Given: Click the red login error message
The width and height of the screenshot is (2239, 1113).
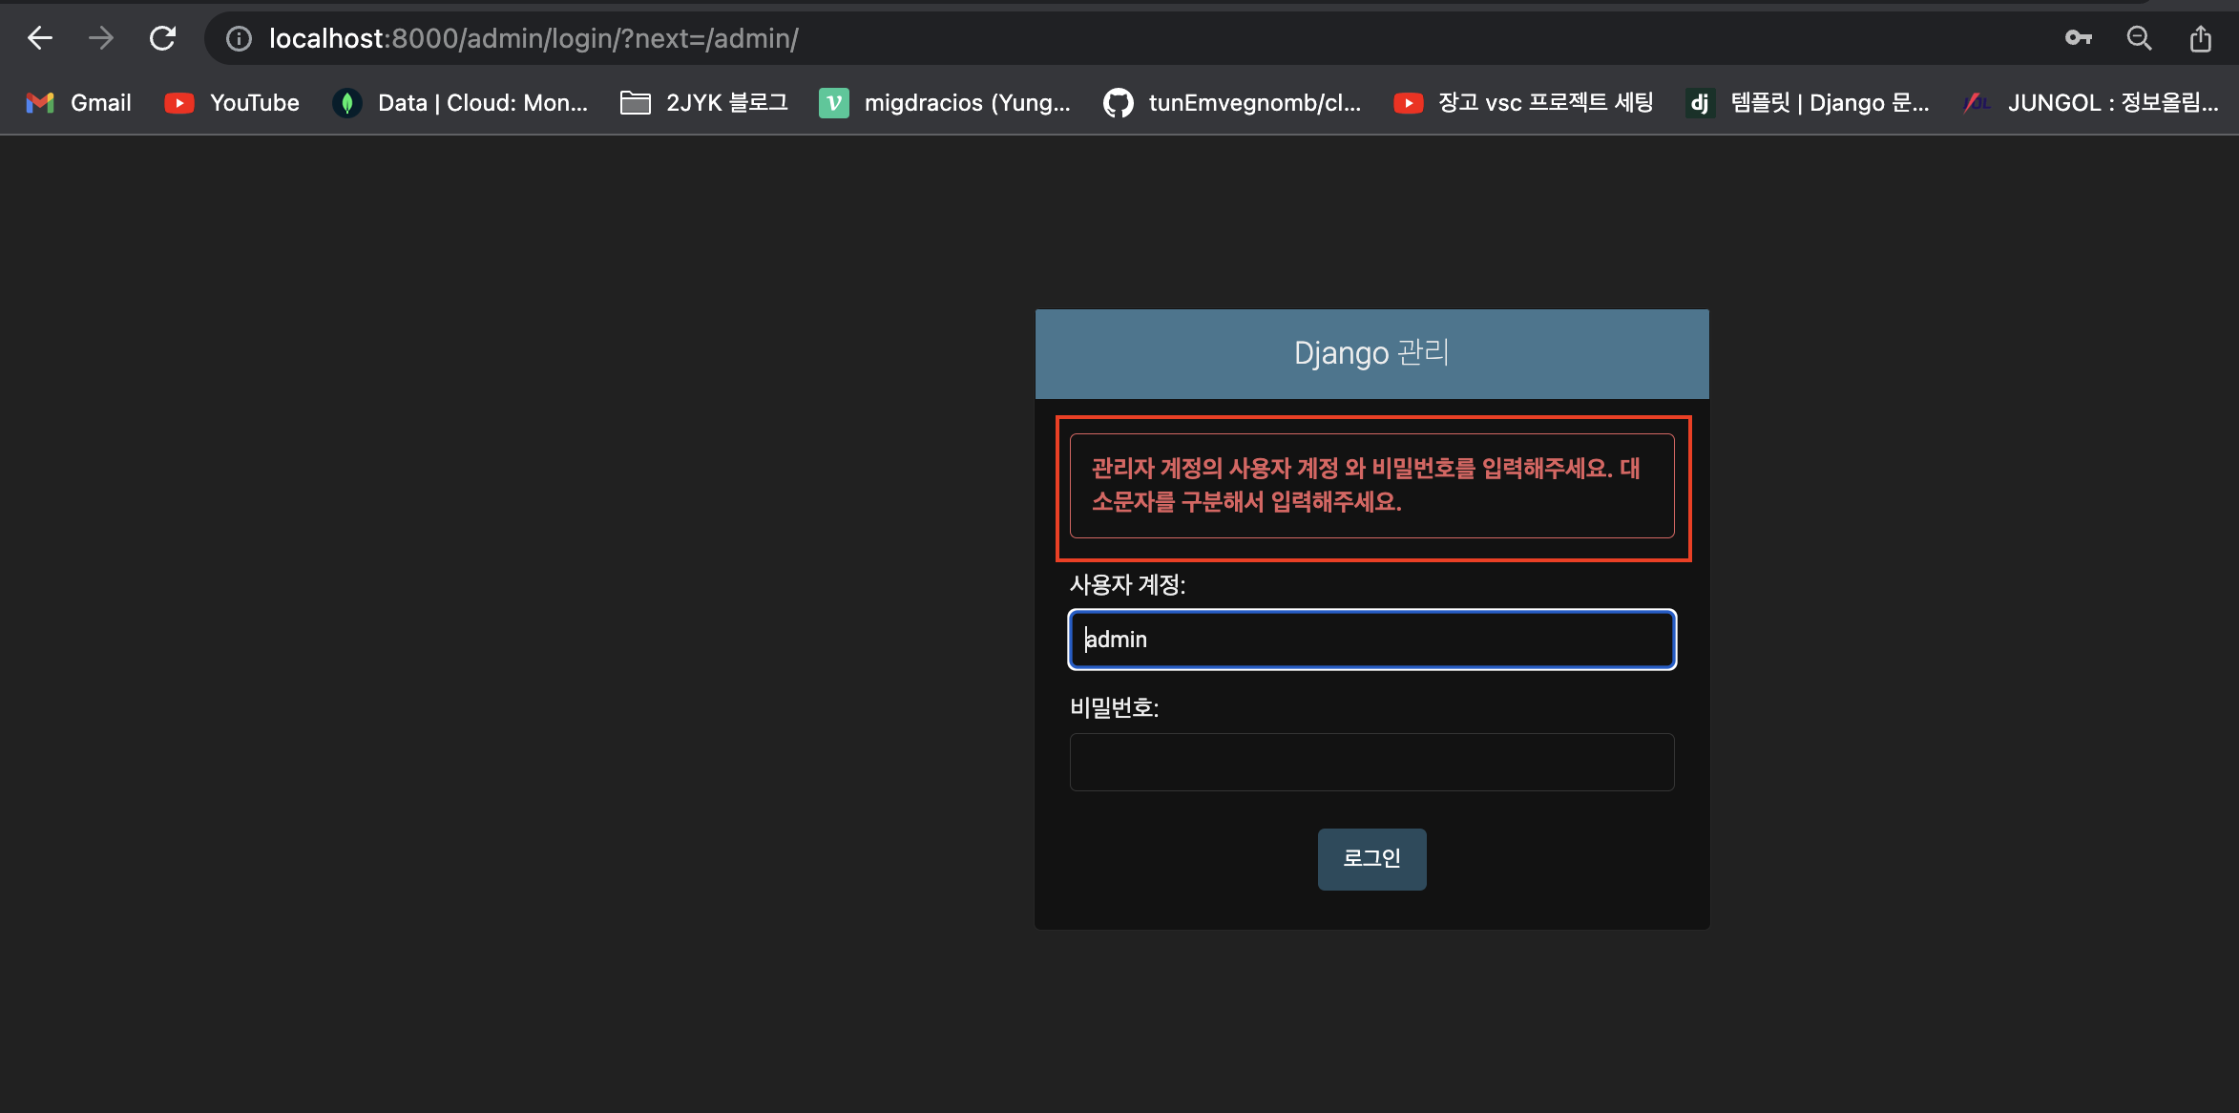Looking at the screenshot, I should (x=1371, y=485).
